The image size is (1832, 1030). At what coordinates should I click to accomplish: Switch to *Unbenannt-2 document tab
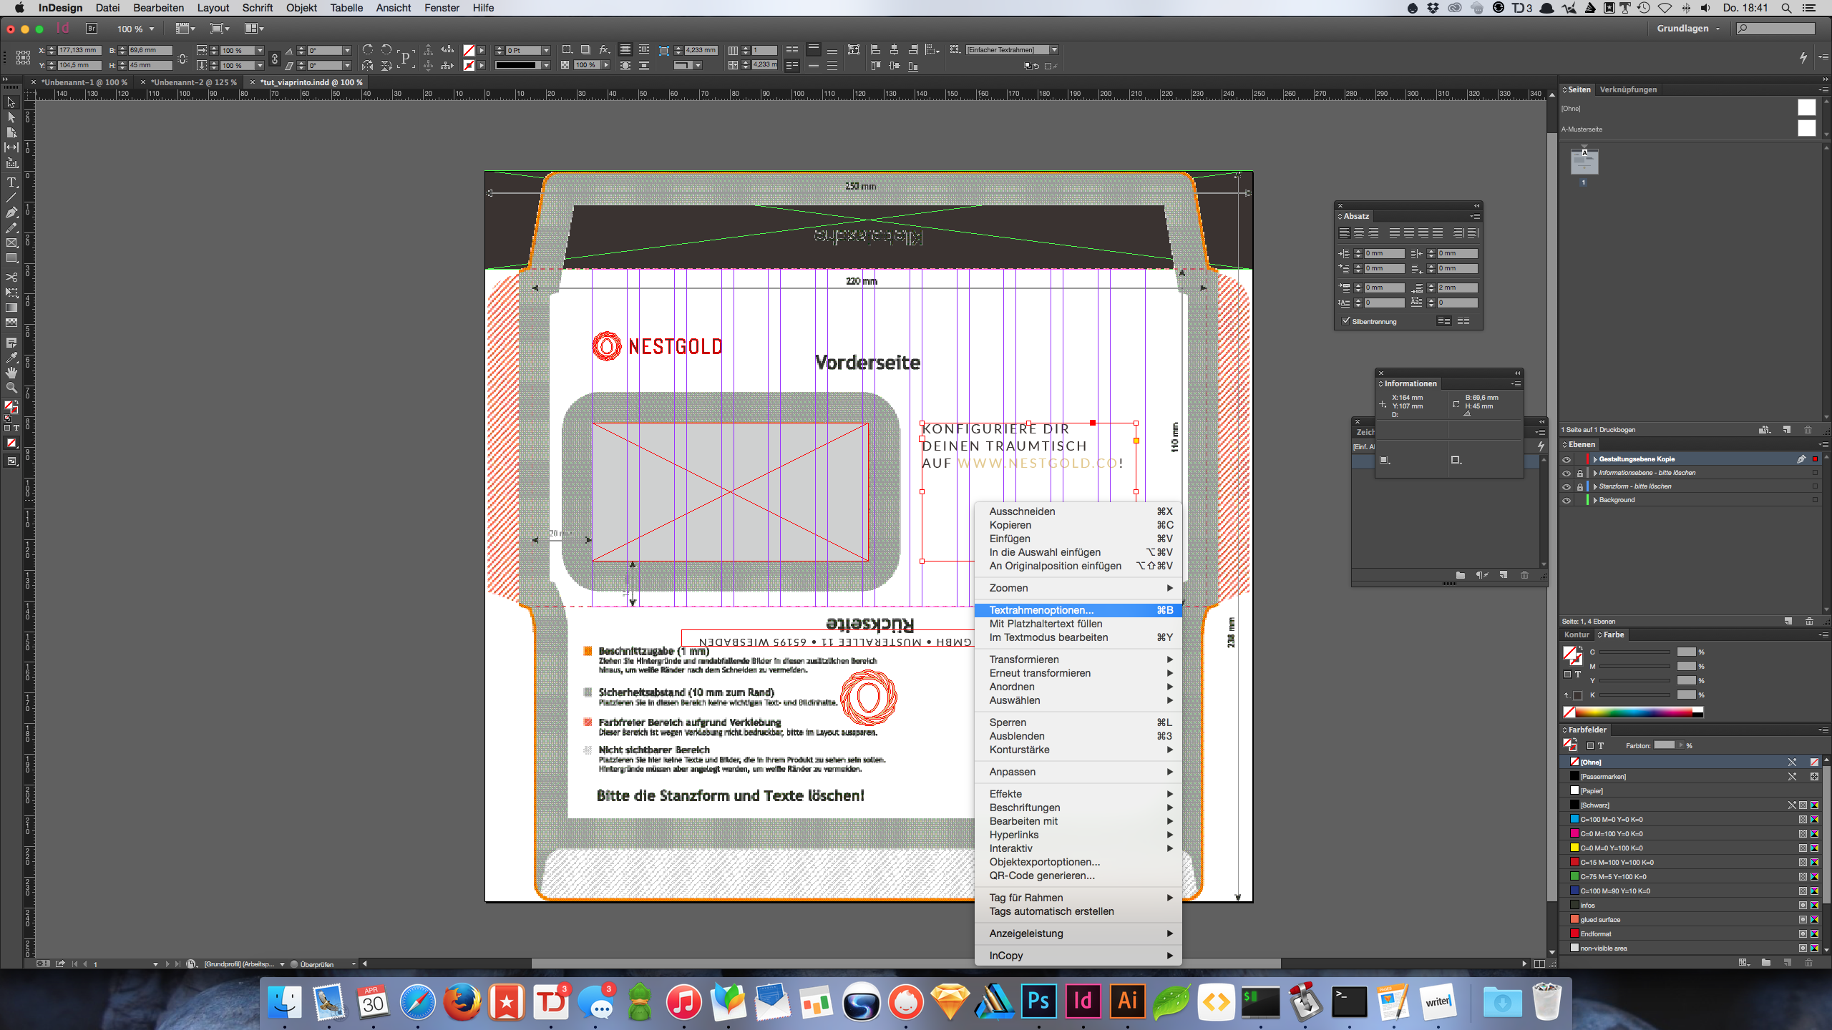tap(193, 82)
